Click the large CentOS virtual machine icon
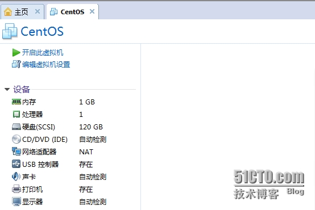Viewport: 315px width, 210px height. (x=10, y=31)
